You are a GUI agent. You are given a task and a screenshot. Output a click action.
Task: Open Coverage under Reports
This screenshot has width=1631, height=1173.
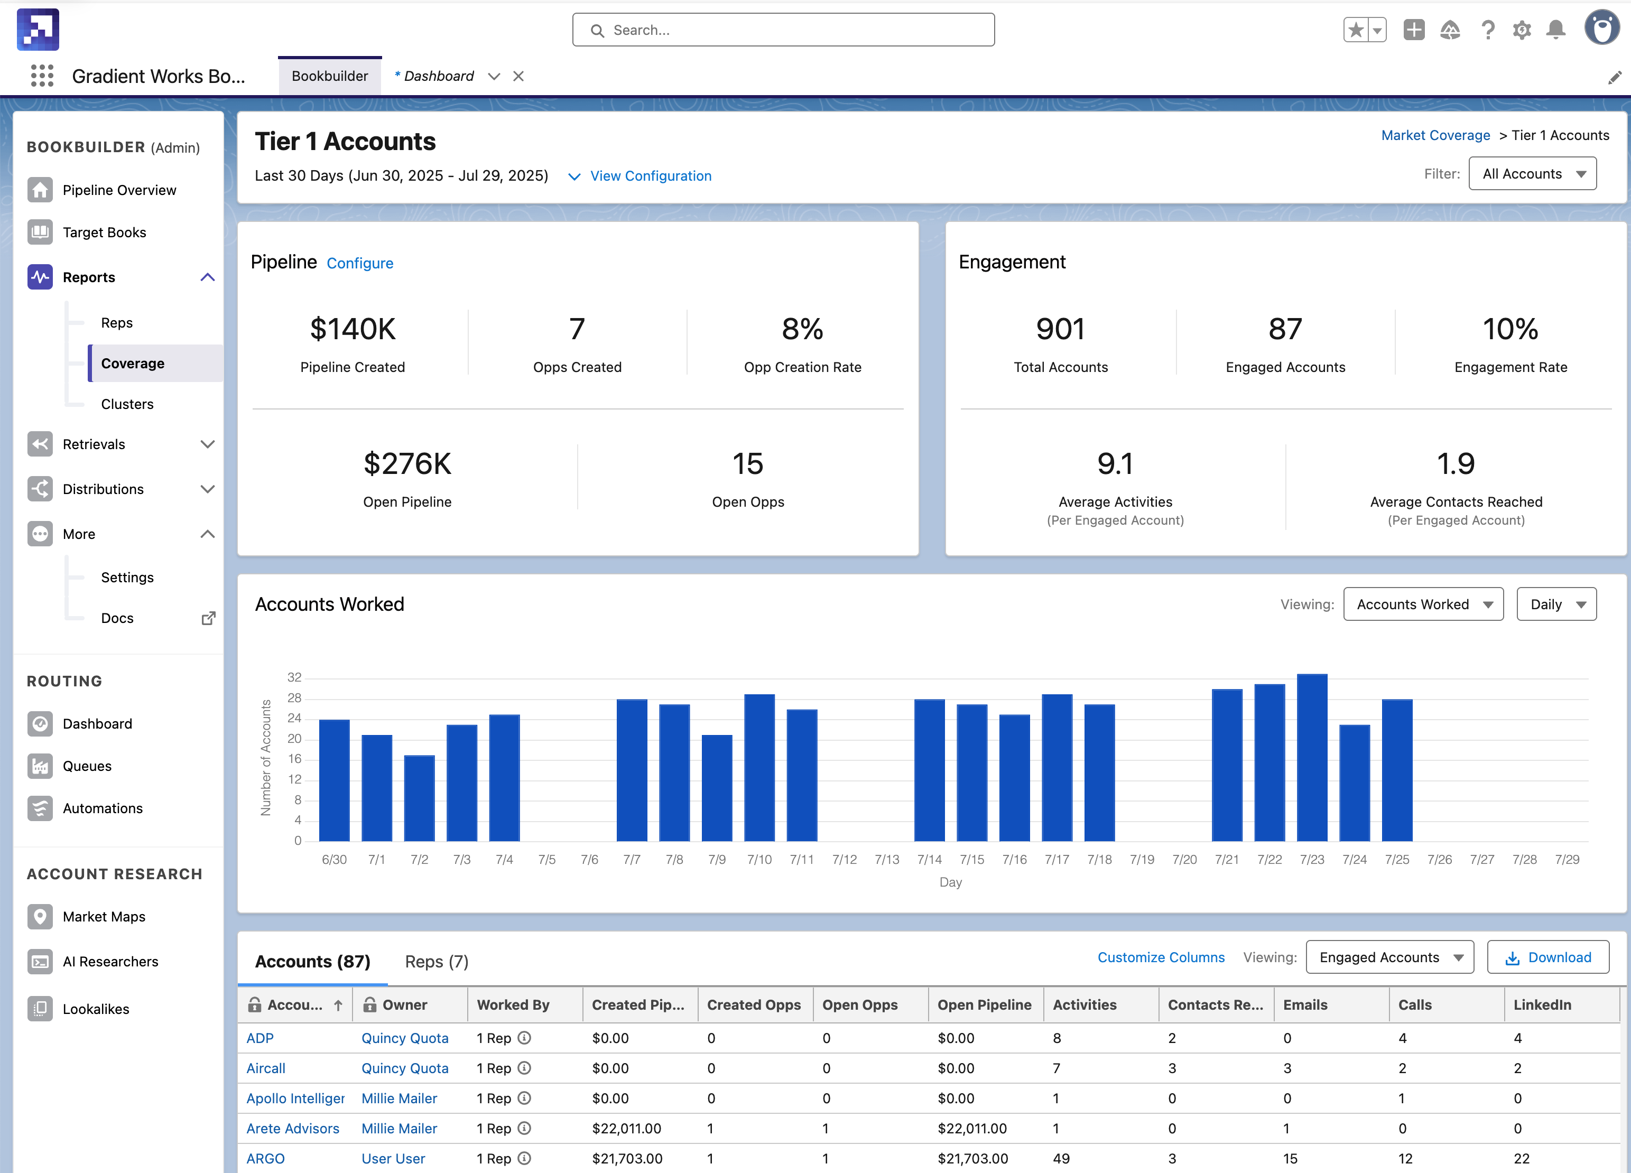156,364
